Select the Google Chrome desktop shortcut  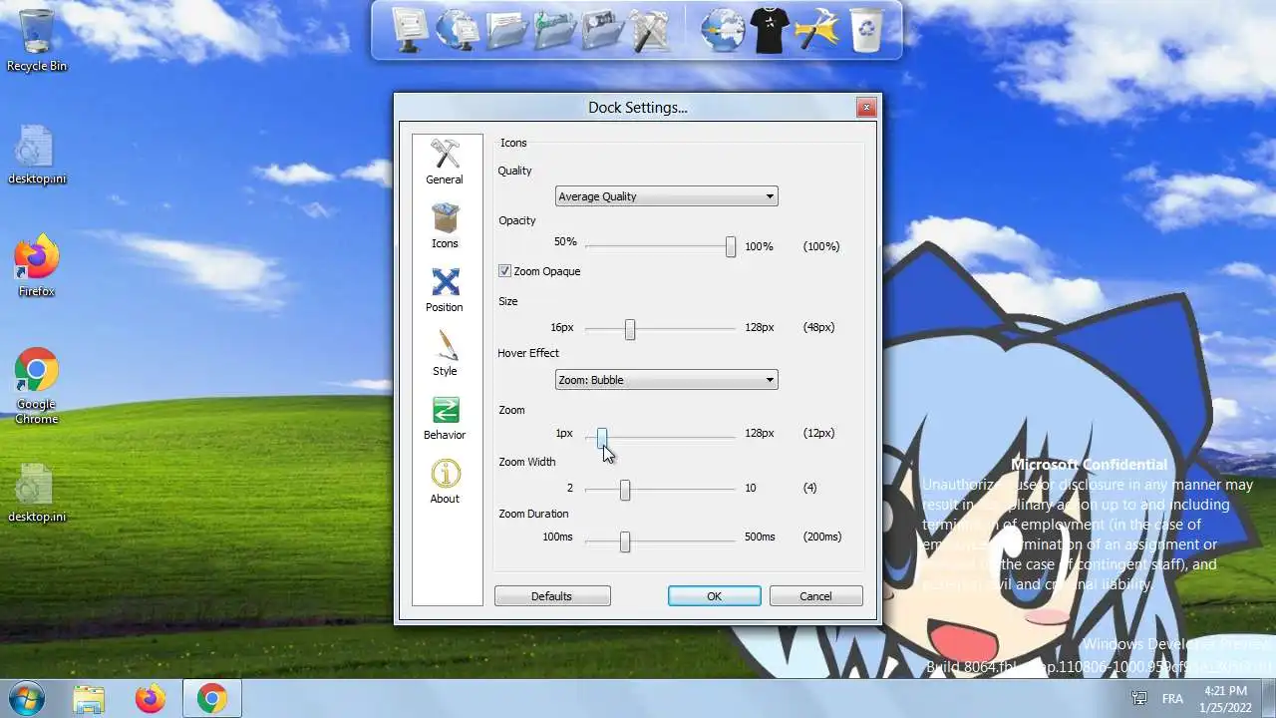[37, 386]
